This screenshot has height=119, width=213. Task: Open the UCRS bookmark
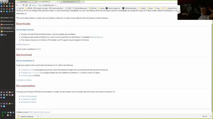tap(69, 8)
